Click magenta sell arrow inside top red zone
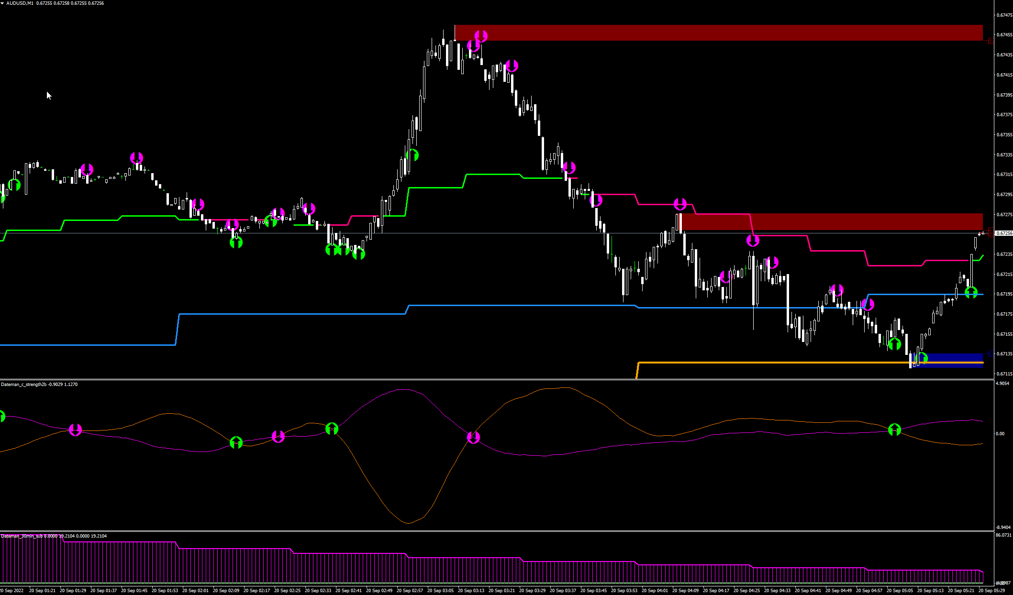This screenshot has width=1013, height=595. click(x=481, y=36)
